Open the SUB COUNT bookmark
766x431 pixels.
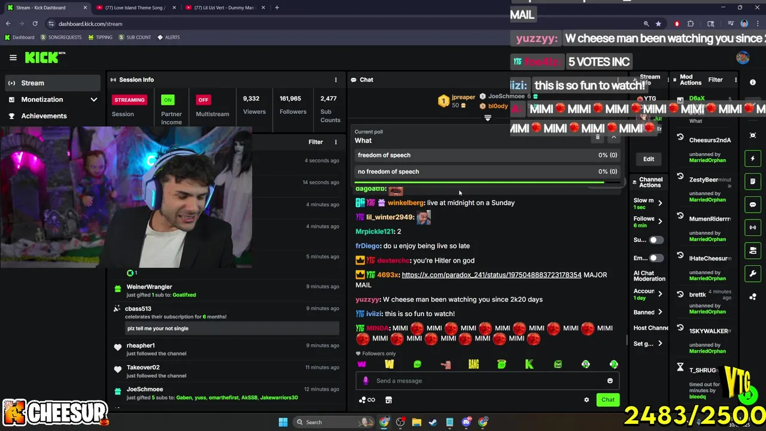pyautogui.click(x=135, y=37)
